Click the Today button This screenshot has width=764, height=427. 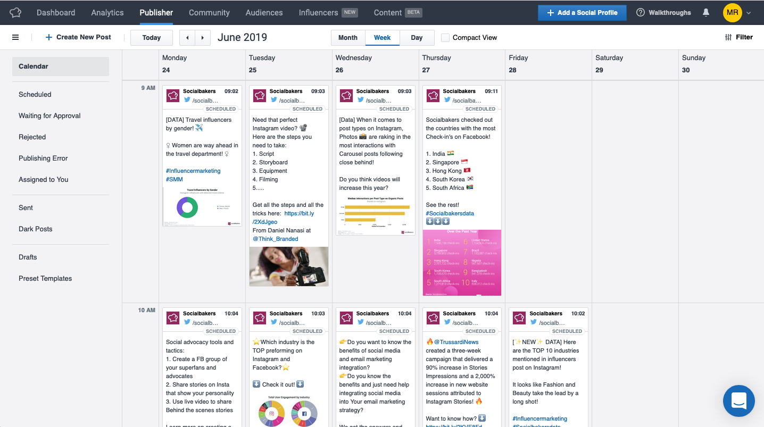(x=152, y=38)
